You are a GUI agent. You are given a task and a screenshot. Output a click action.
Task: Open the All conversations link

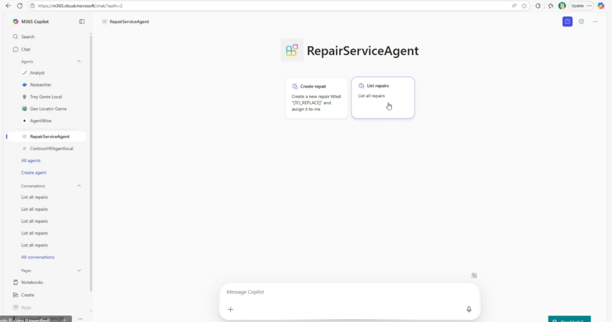pos(38,257)
